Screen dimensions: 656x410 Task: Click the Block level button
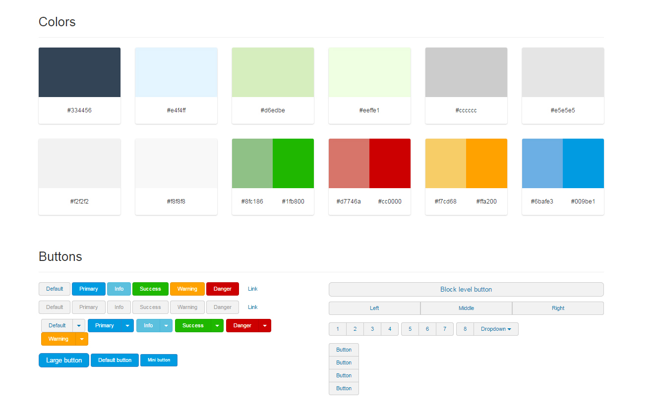[466, 290]
